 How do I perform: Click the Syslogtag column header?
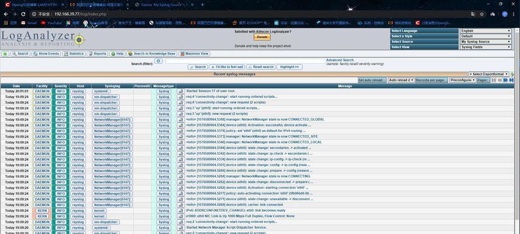112,86
